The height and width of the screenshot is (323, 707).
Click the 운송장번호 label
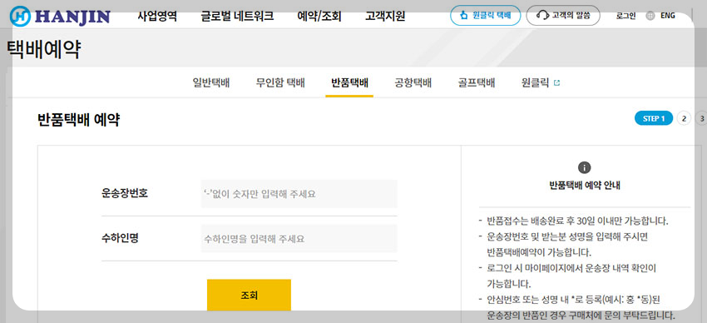pos(125,193)
